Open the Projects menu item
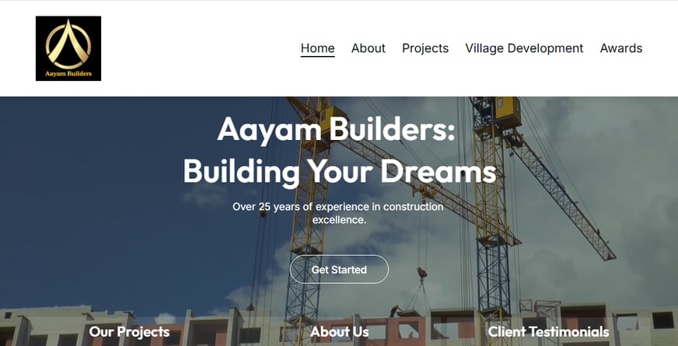Image resolution: width=678 pixels, height=346 pixels. [x=425, y=48]
